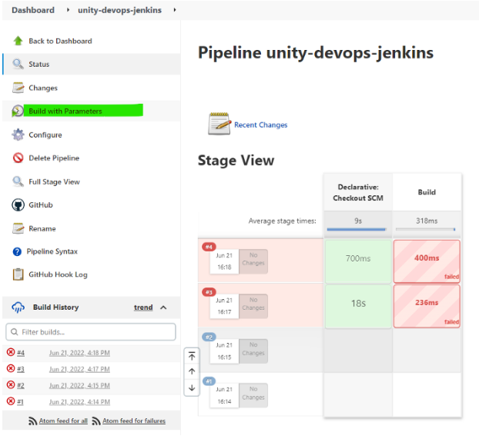This screenshot has width=479, height=439.
Task: Open the GitHub sidebar link
Action: coord(41,205)
